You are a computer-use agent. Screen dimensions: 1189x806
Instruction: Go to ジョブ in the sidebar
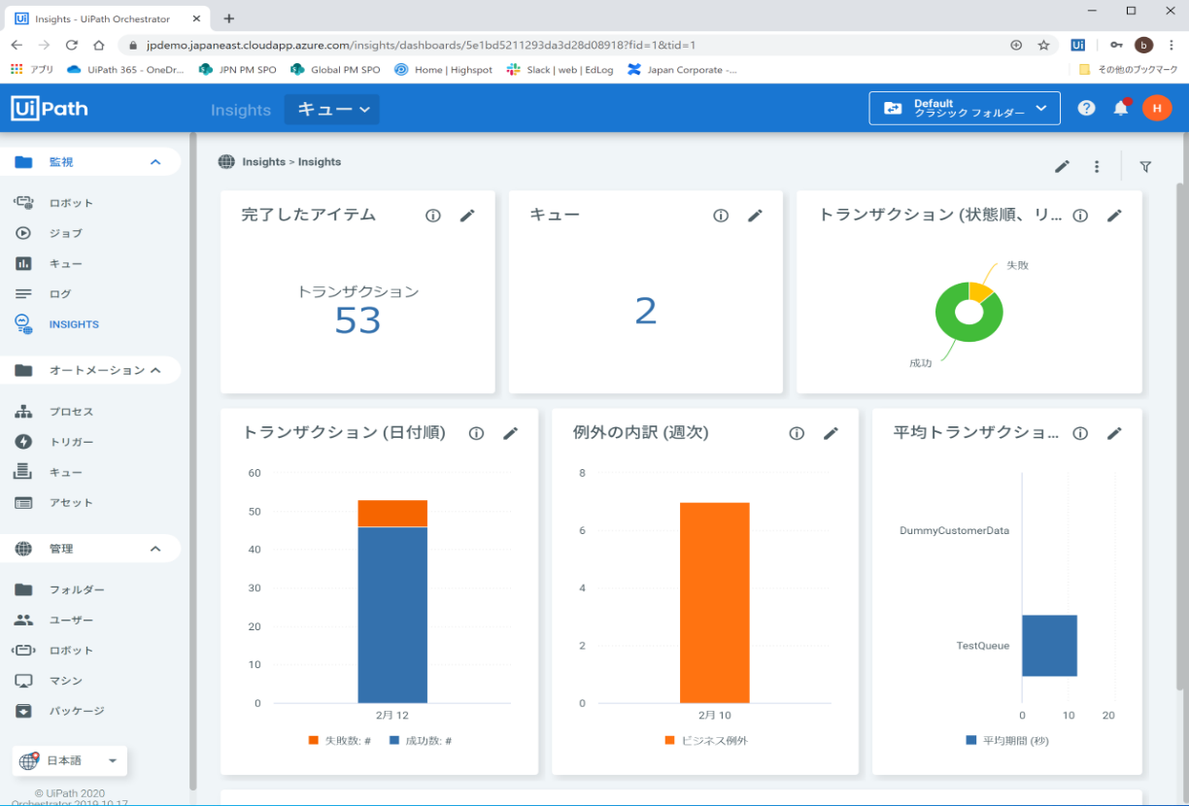coord(66,233)
